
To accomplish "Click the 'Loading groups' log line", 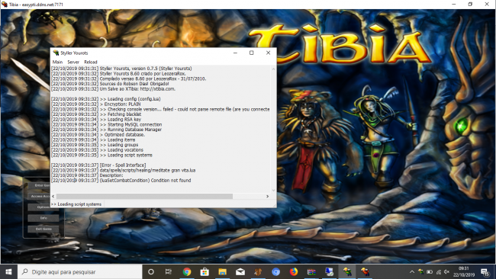I will click(95, 145).
